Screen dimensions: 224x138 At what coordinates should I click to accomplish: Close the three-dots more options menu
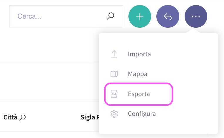196,16
